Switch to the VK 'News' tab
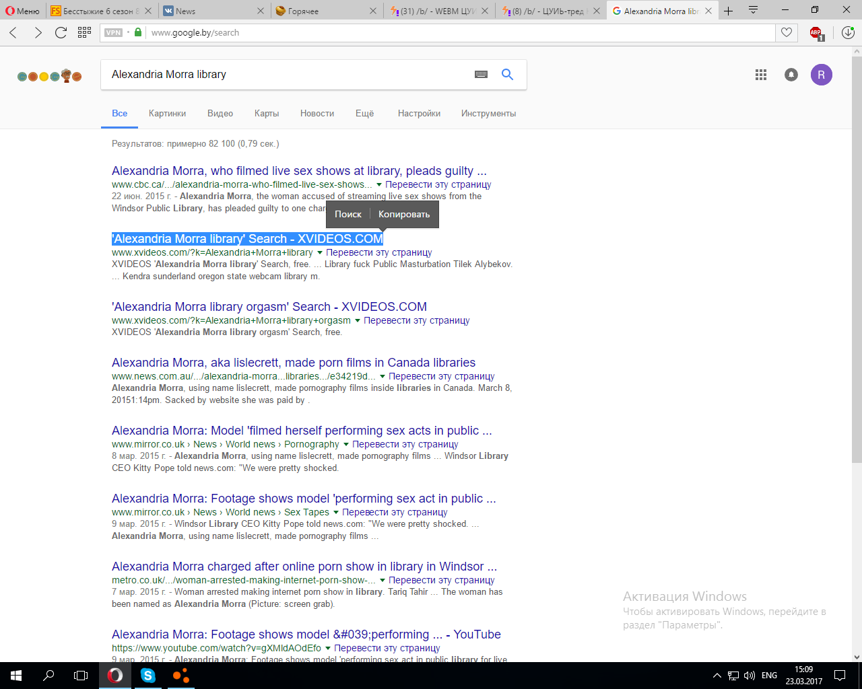Viewport: 862px width, 689px height. tap(214, 11)
